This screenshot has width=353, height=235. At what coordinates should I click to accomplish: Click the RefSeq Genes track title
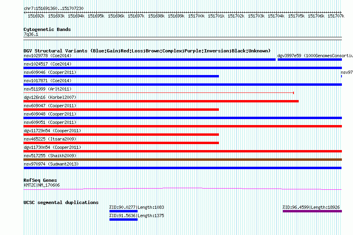(40, 180)
